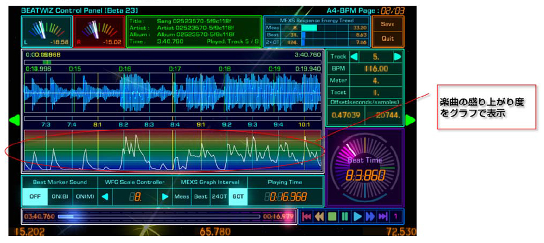This screenshot has width=544, height=243.
Task: Click the left channel VU meter
Action: (x=47, y=31)
